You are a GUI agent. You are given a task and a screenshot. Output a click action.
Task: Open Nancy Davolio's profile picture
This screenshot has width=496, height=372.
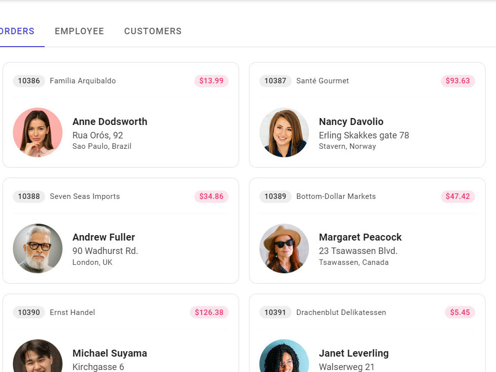pos(284,132)
